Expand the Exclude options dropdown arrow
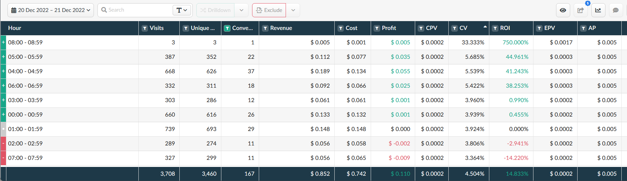This screenshot has height=181, width=627. (293, 10)
